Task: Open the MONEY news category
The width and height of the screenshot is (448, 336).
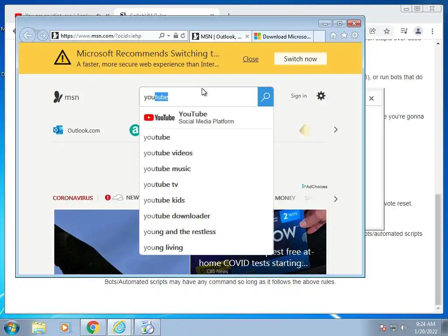Action: point(285,198)
